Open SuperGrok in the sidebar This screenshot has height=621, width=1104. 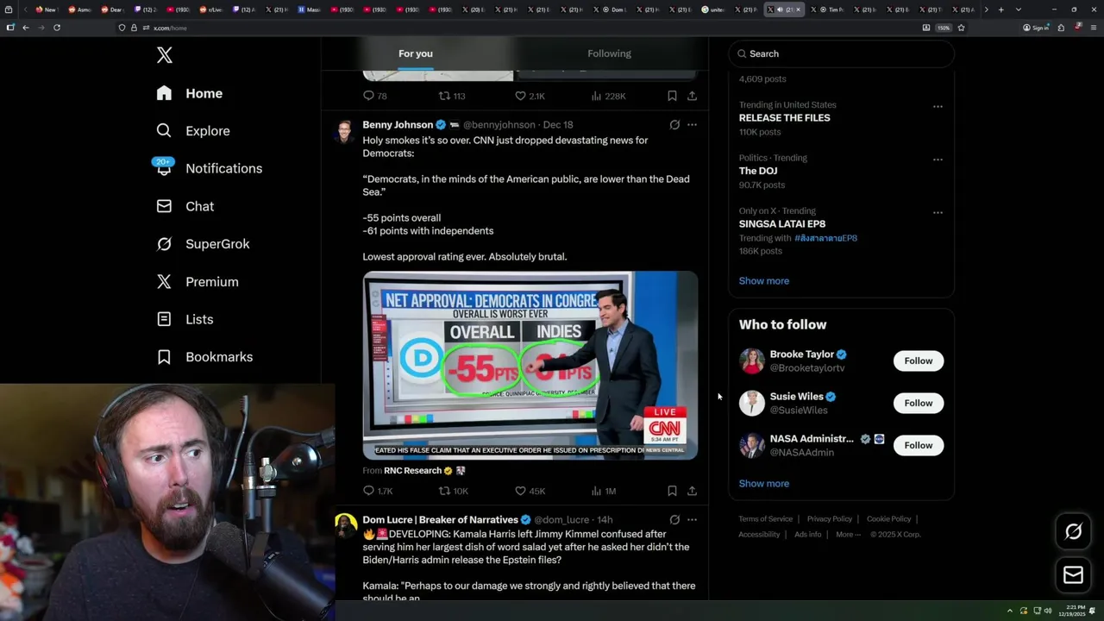click(203, 244)
